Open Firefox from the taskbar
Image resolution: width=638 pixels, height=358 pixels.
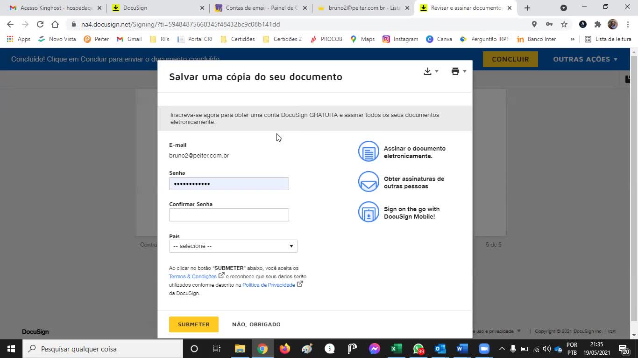(284, 349)
